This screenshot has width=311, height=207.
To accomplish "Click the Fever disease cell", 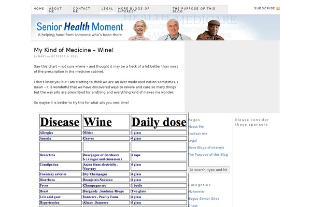I will coord(61,186).
